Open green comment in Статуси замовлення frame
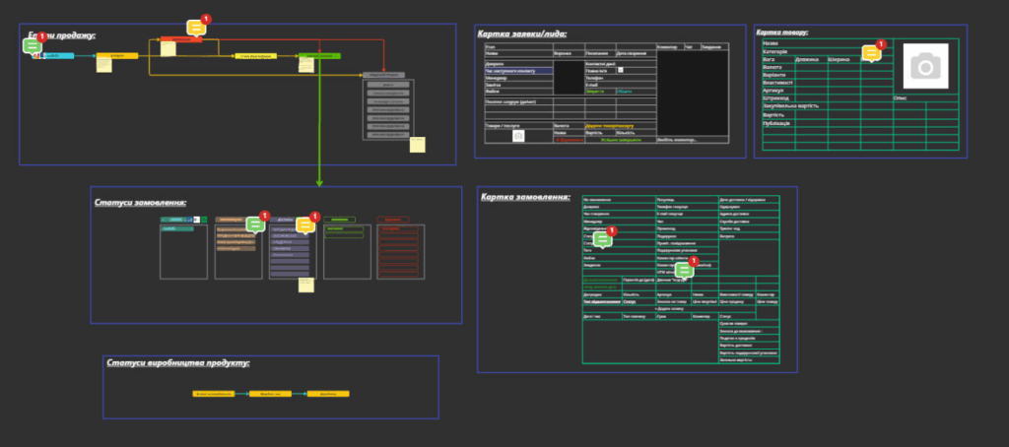 [x=254, y=225]
